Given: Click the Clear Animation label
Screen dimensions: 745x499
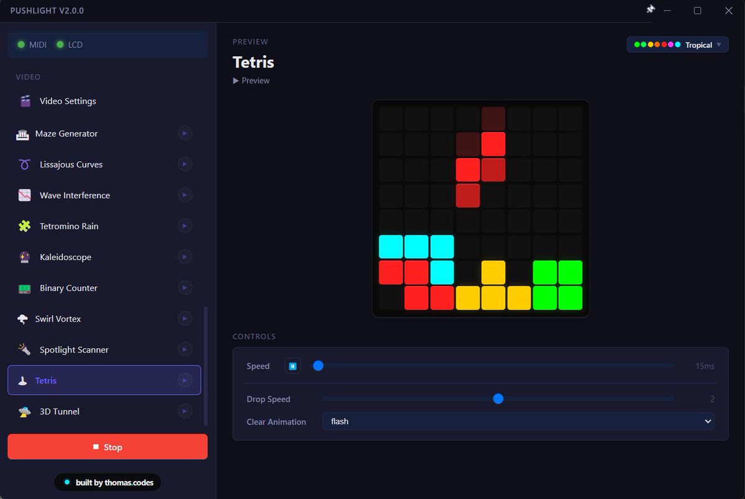Looking at the screenshot, I should pos(276,421).
